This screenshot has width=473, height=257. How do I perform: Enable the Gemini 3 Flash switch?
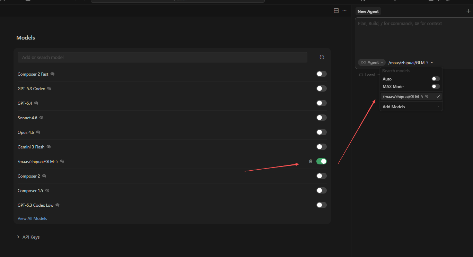click(x=322, y=147)
